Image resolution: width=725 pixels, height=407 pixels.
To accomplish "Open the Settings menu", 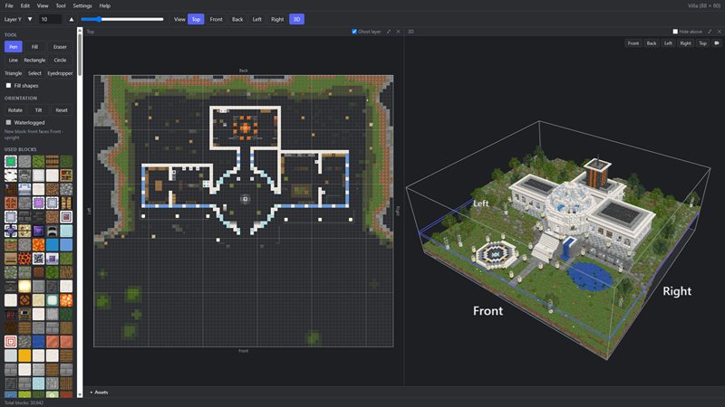I will point(82,5).
